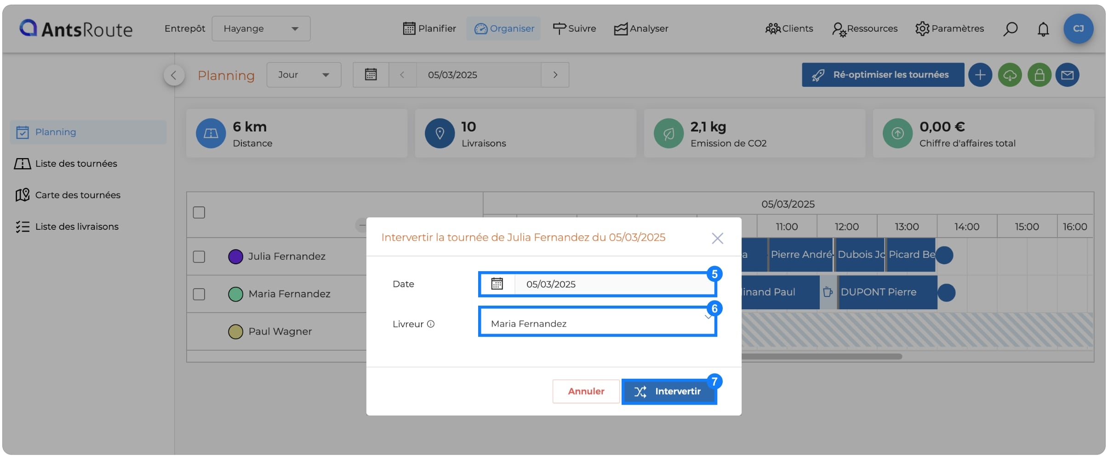Click Paul Wagner olive color dot
The height and width of the screenshot is (461, 1108).
coord(235,332)
